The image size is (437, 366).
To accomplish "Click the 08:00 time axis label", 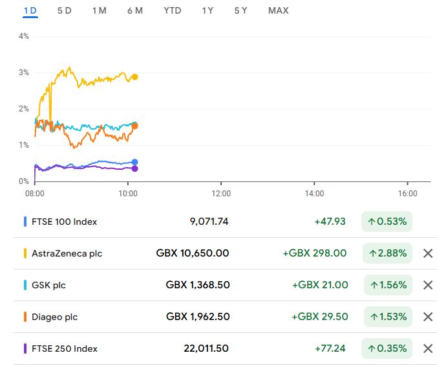I will pos(34,194).
